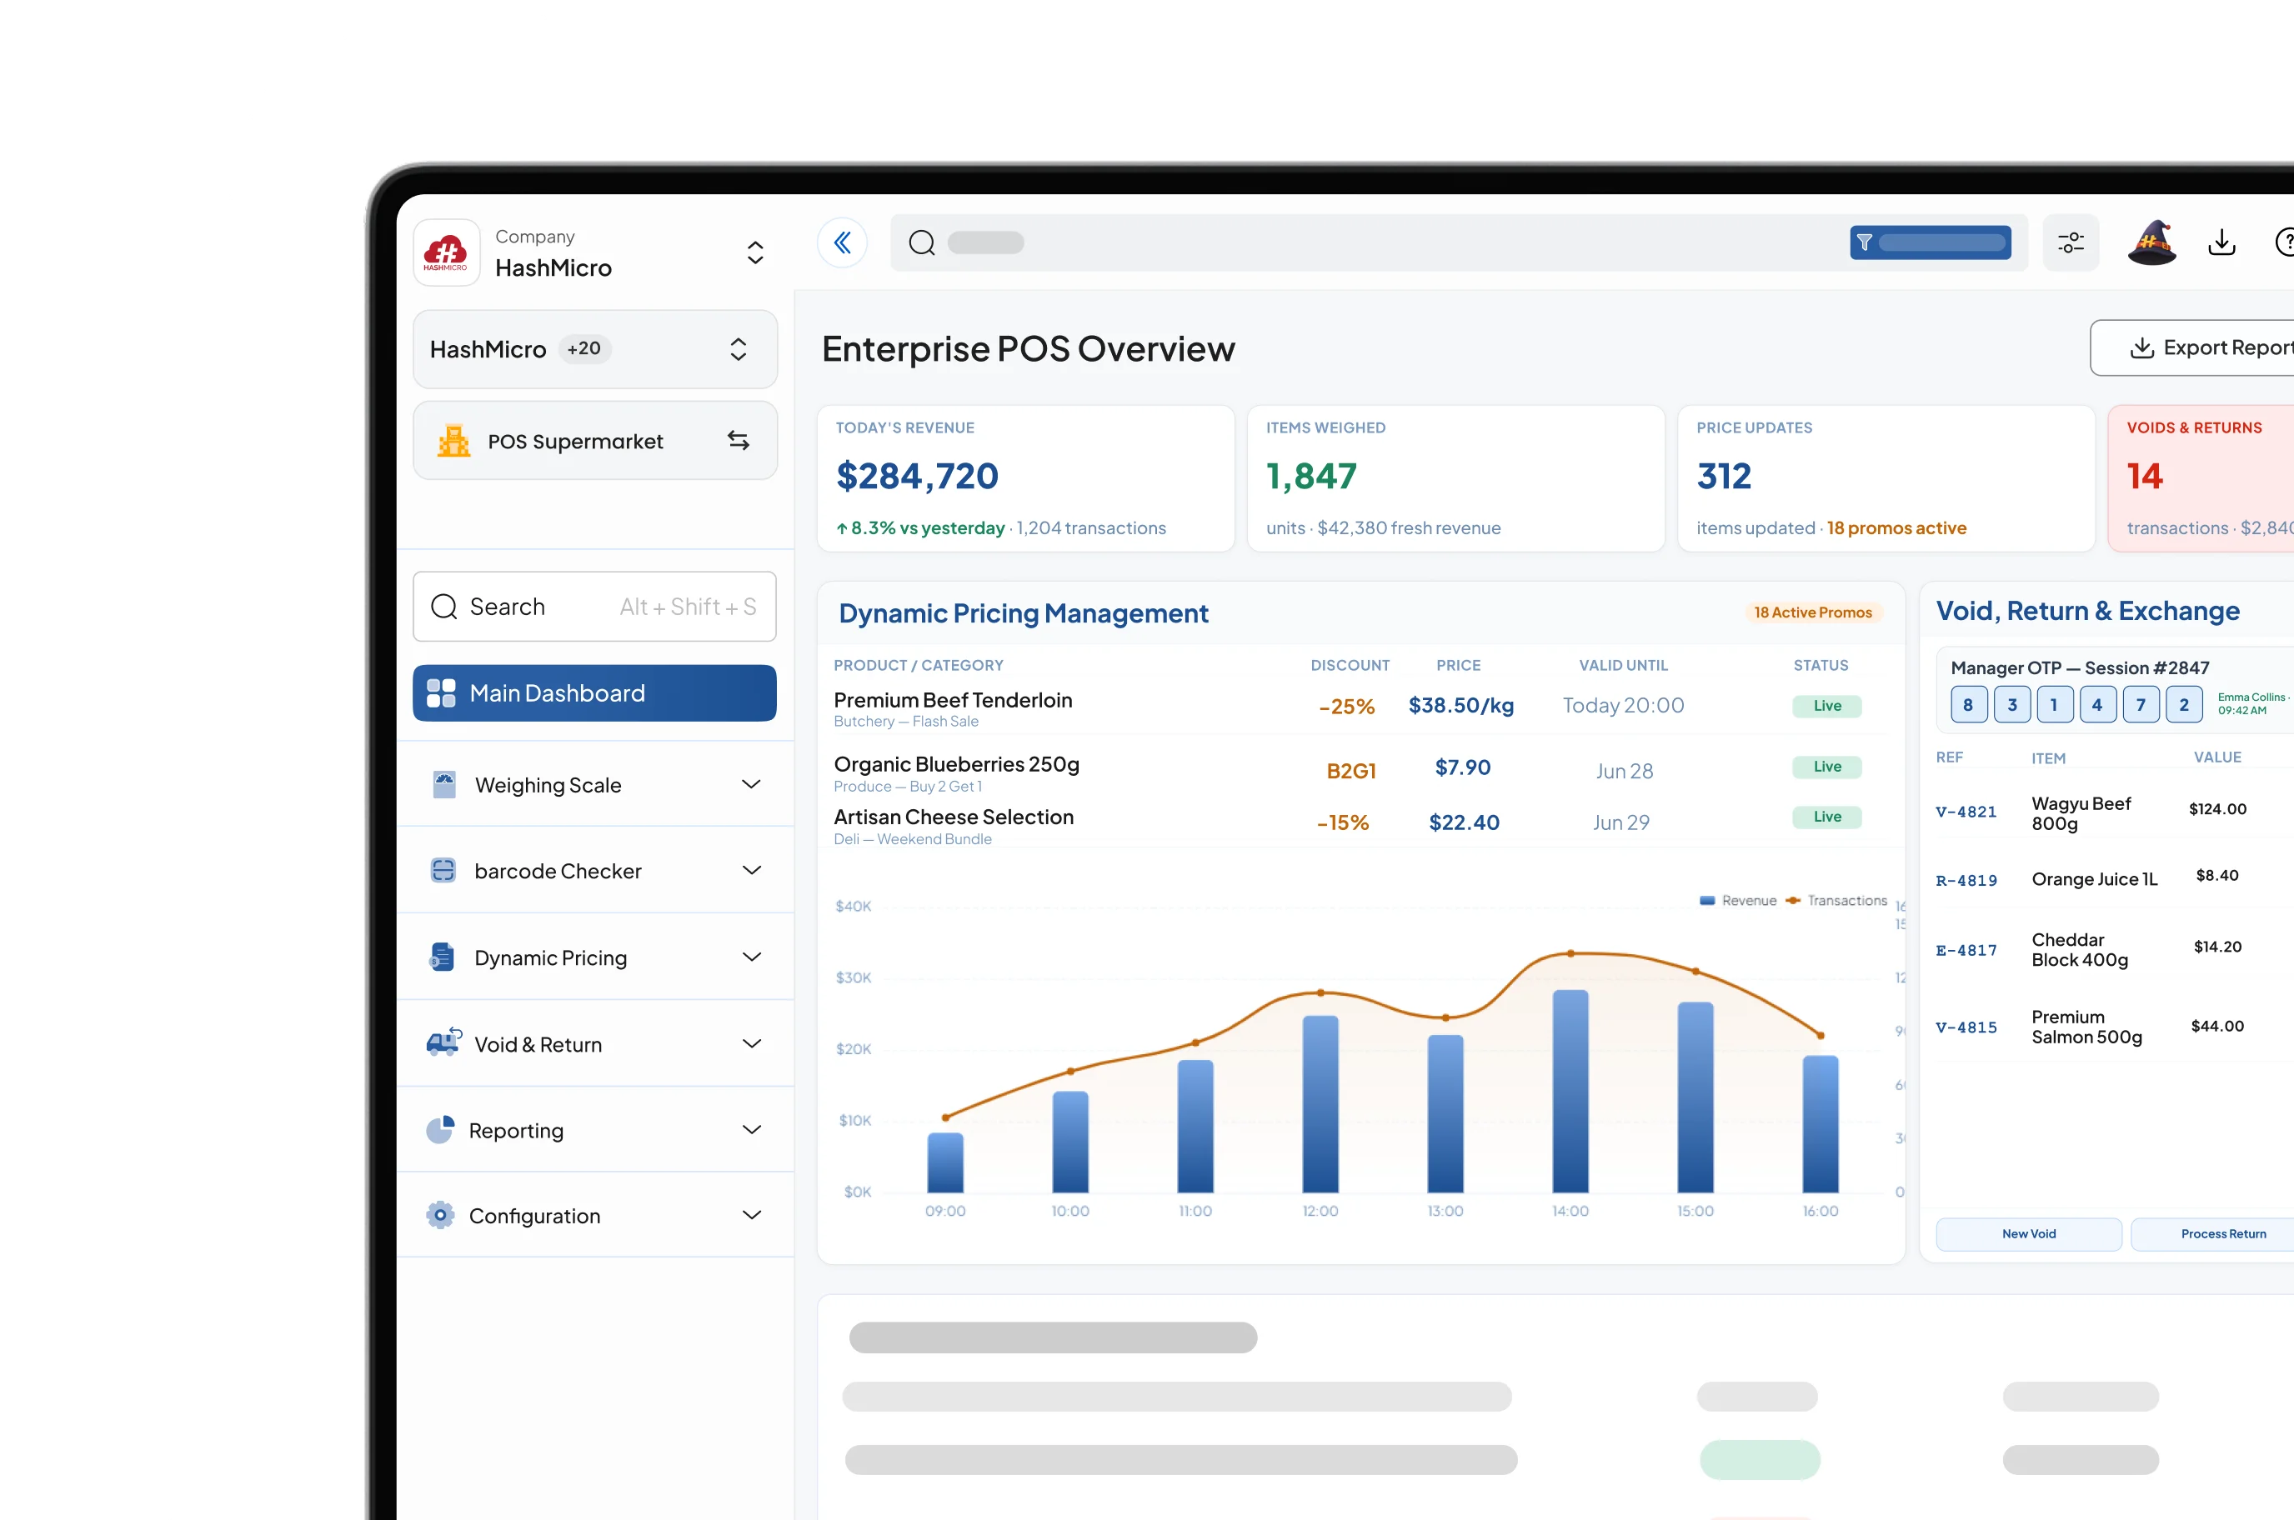2294x1520 pixels.
Task: Click the DISCOUNT column header
Action: (1350, 665)
